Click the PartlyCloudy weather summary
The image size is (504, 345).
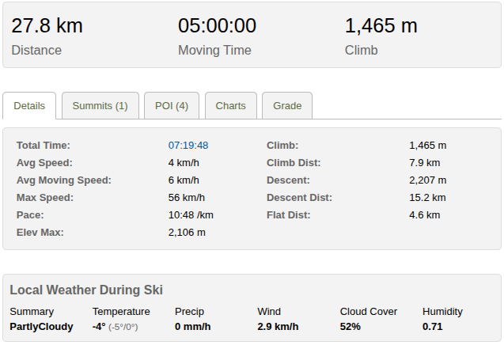[41, 327]
